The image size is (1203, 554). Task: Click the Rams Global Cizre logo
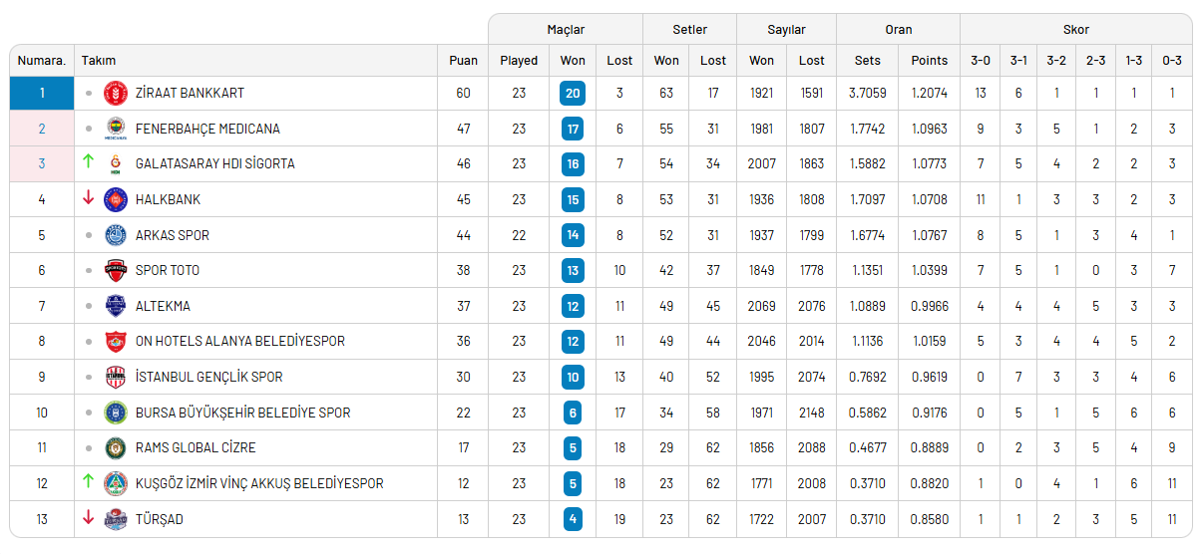click(x=116, y=447)
